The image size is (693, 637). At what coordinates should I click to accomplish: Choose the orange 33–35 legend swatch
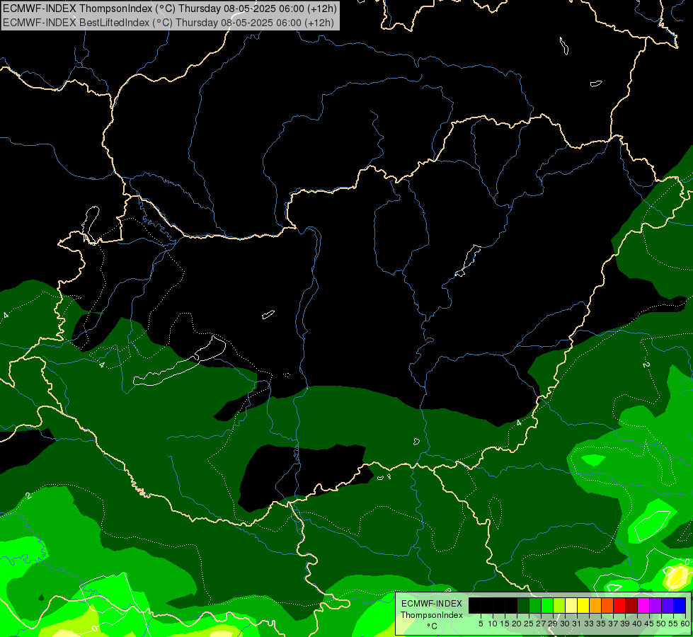595,605
